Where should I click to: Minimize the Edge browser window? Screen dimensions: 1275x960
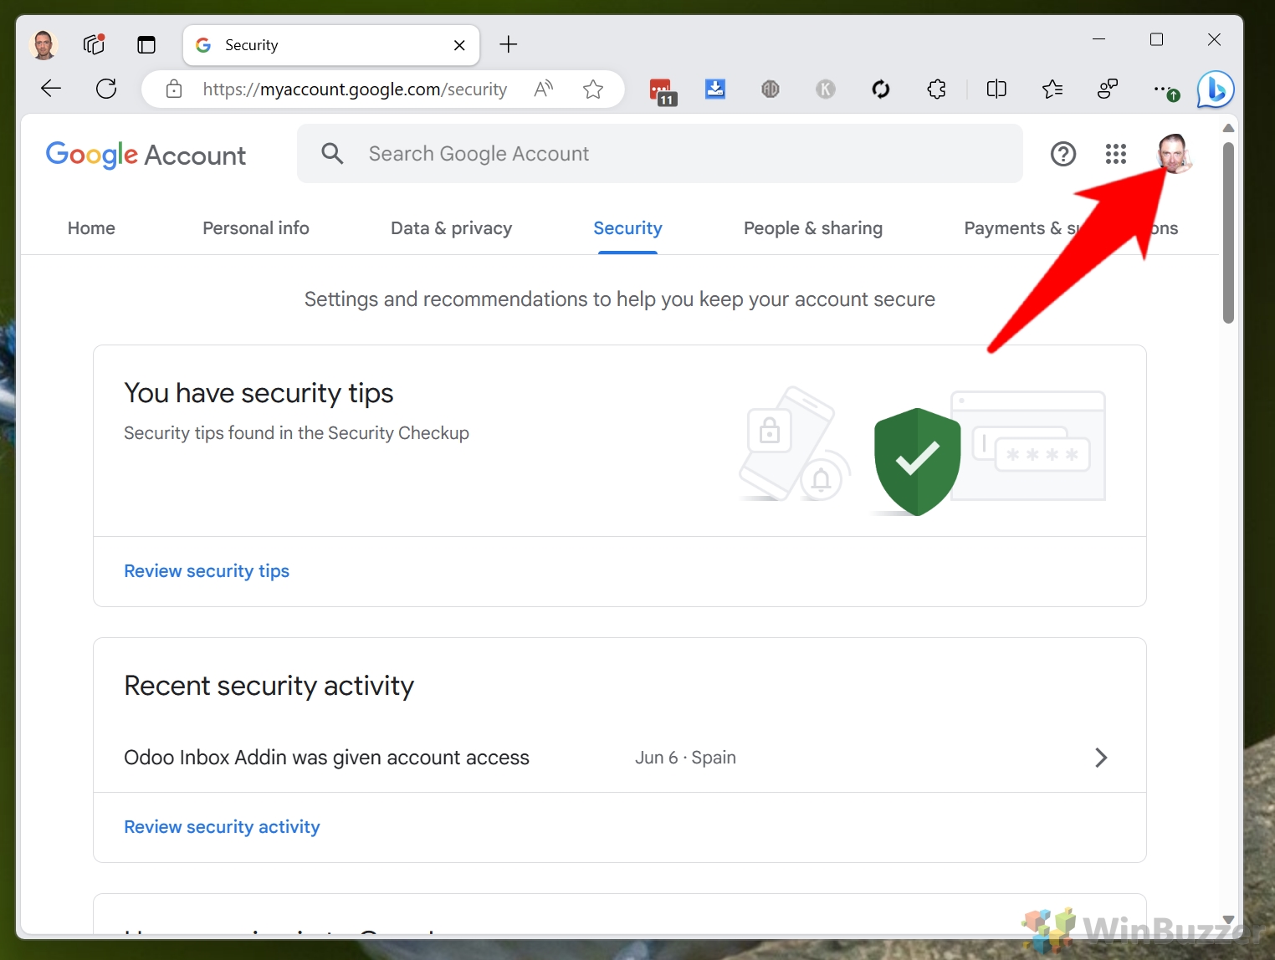pyautogui.click(x=1099, y=39)
